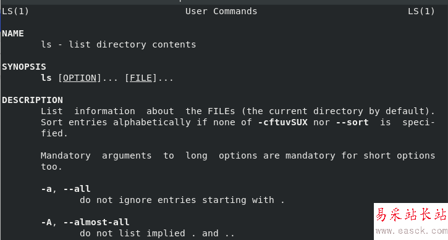Click the www.easck.com watermark link

(x=412, y=231)
